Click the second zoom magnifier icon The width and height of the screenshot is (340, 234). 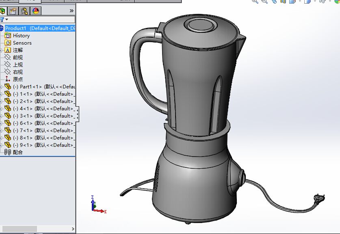coord(264,2)
